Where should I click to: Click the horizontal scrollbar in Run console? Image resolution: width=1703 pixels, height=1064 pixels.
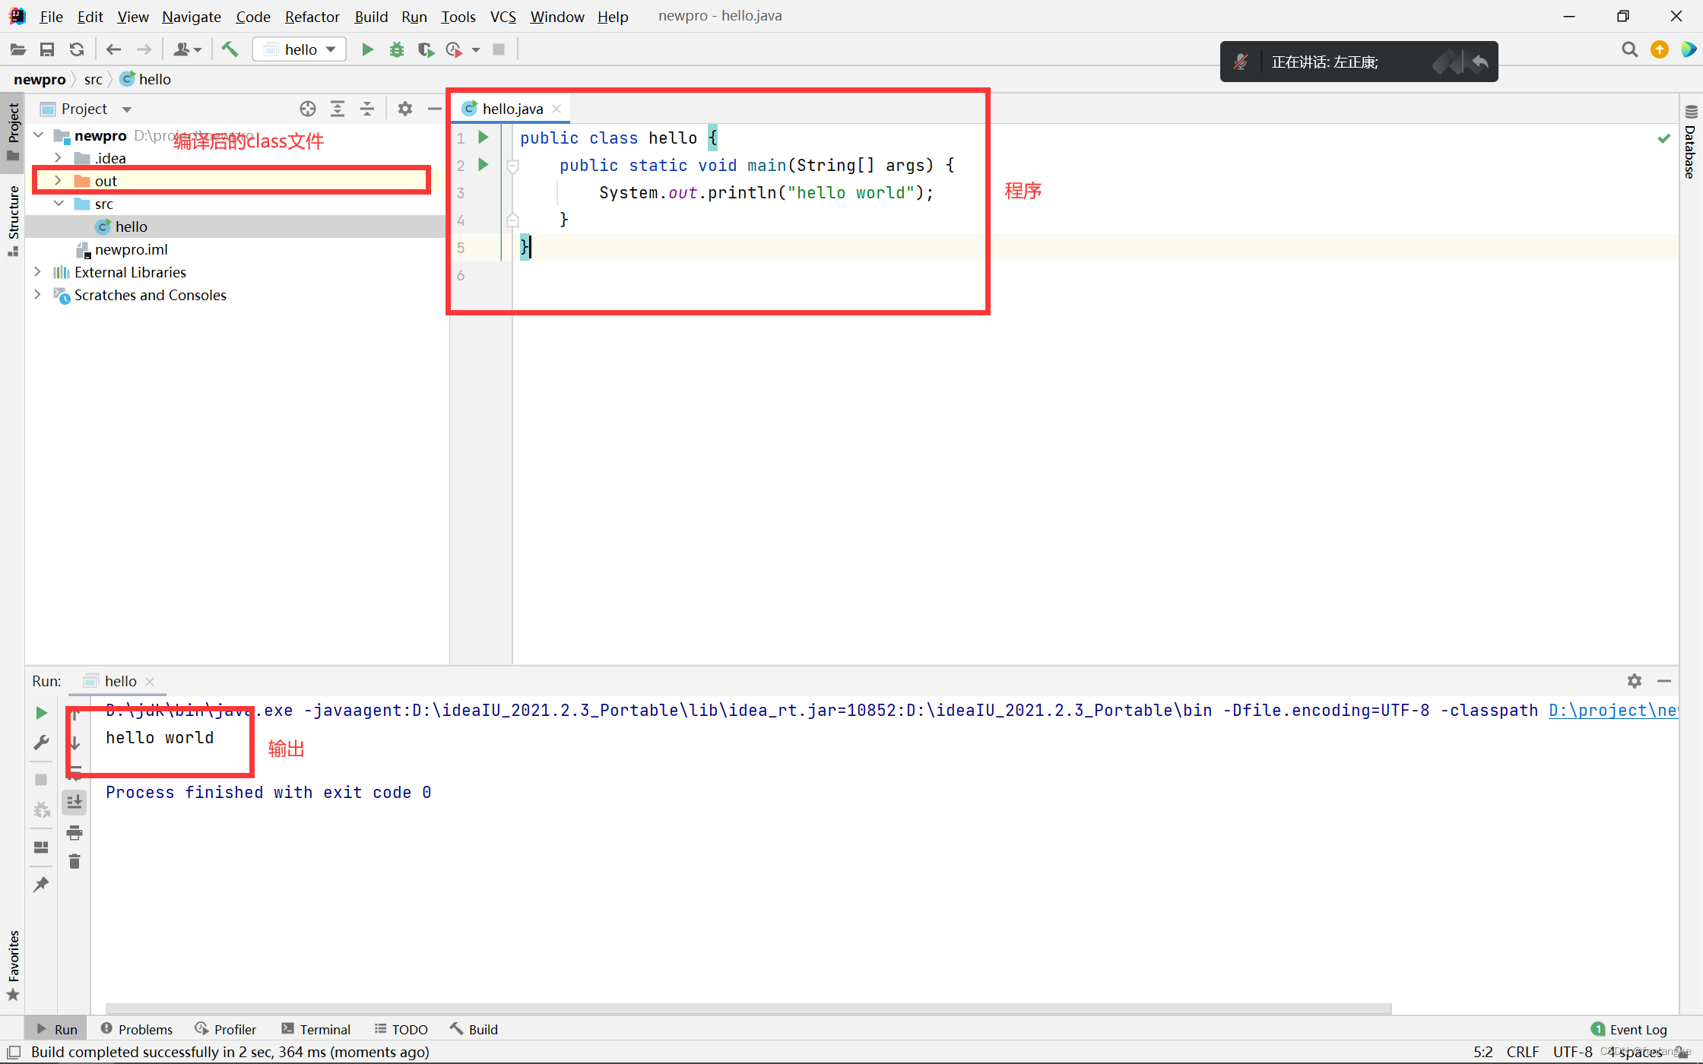pyautogui.click(x=748, y=1009)
